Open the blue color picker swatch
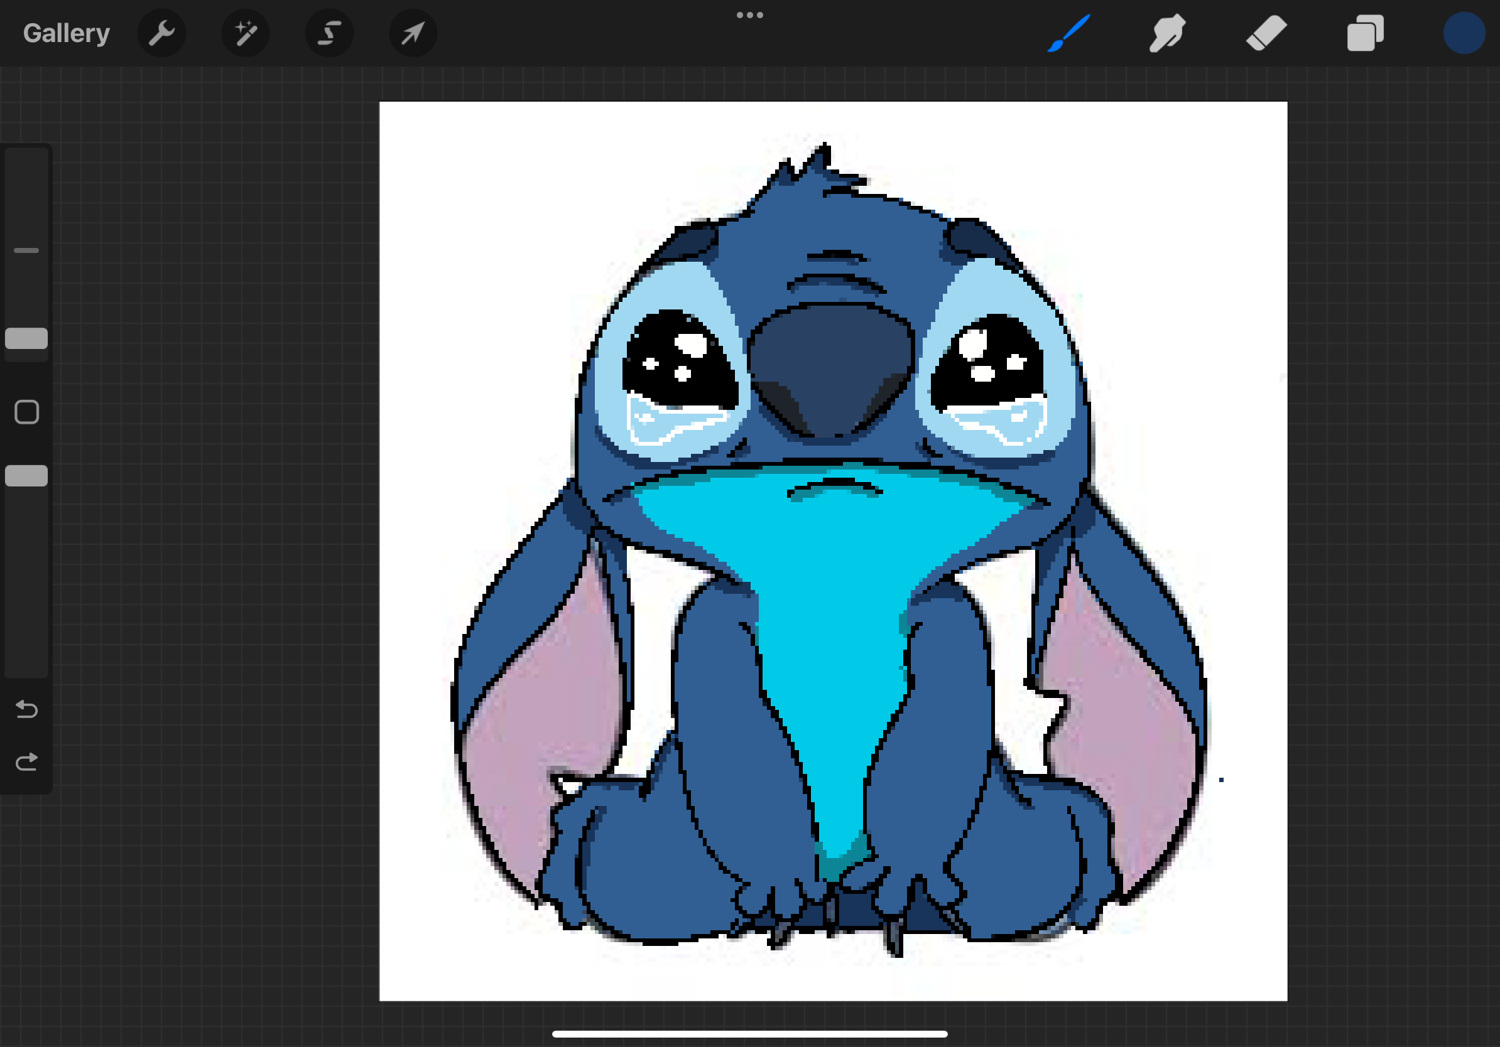The width and height of the screenshot is (1500, 1047). [x=1464, y=33]
